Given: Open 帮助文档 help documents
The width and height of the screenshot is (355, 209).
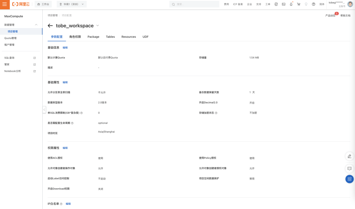Looking at the screenshot, I should coord(345,15).
